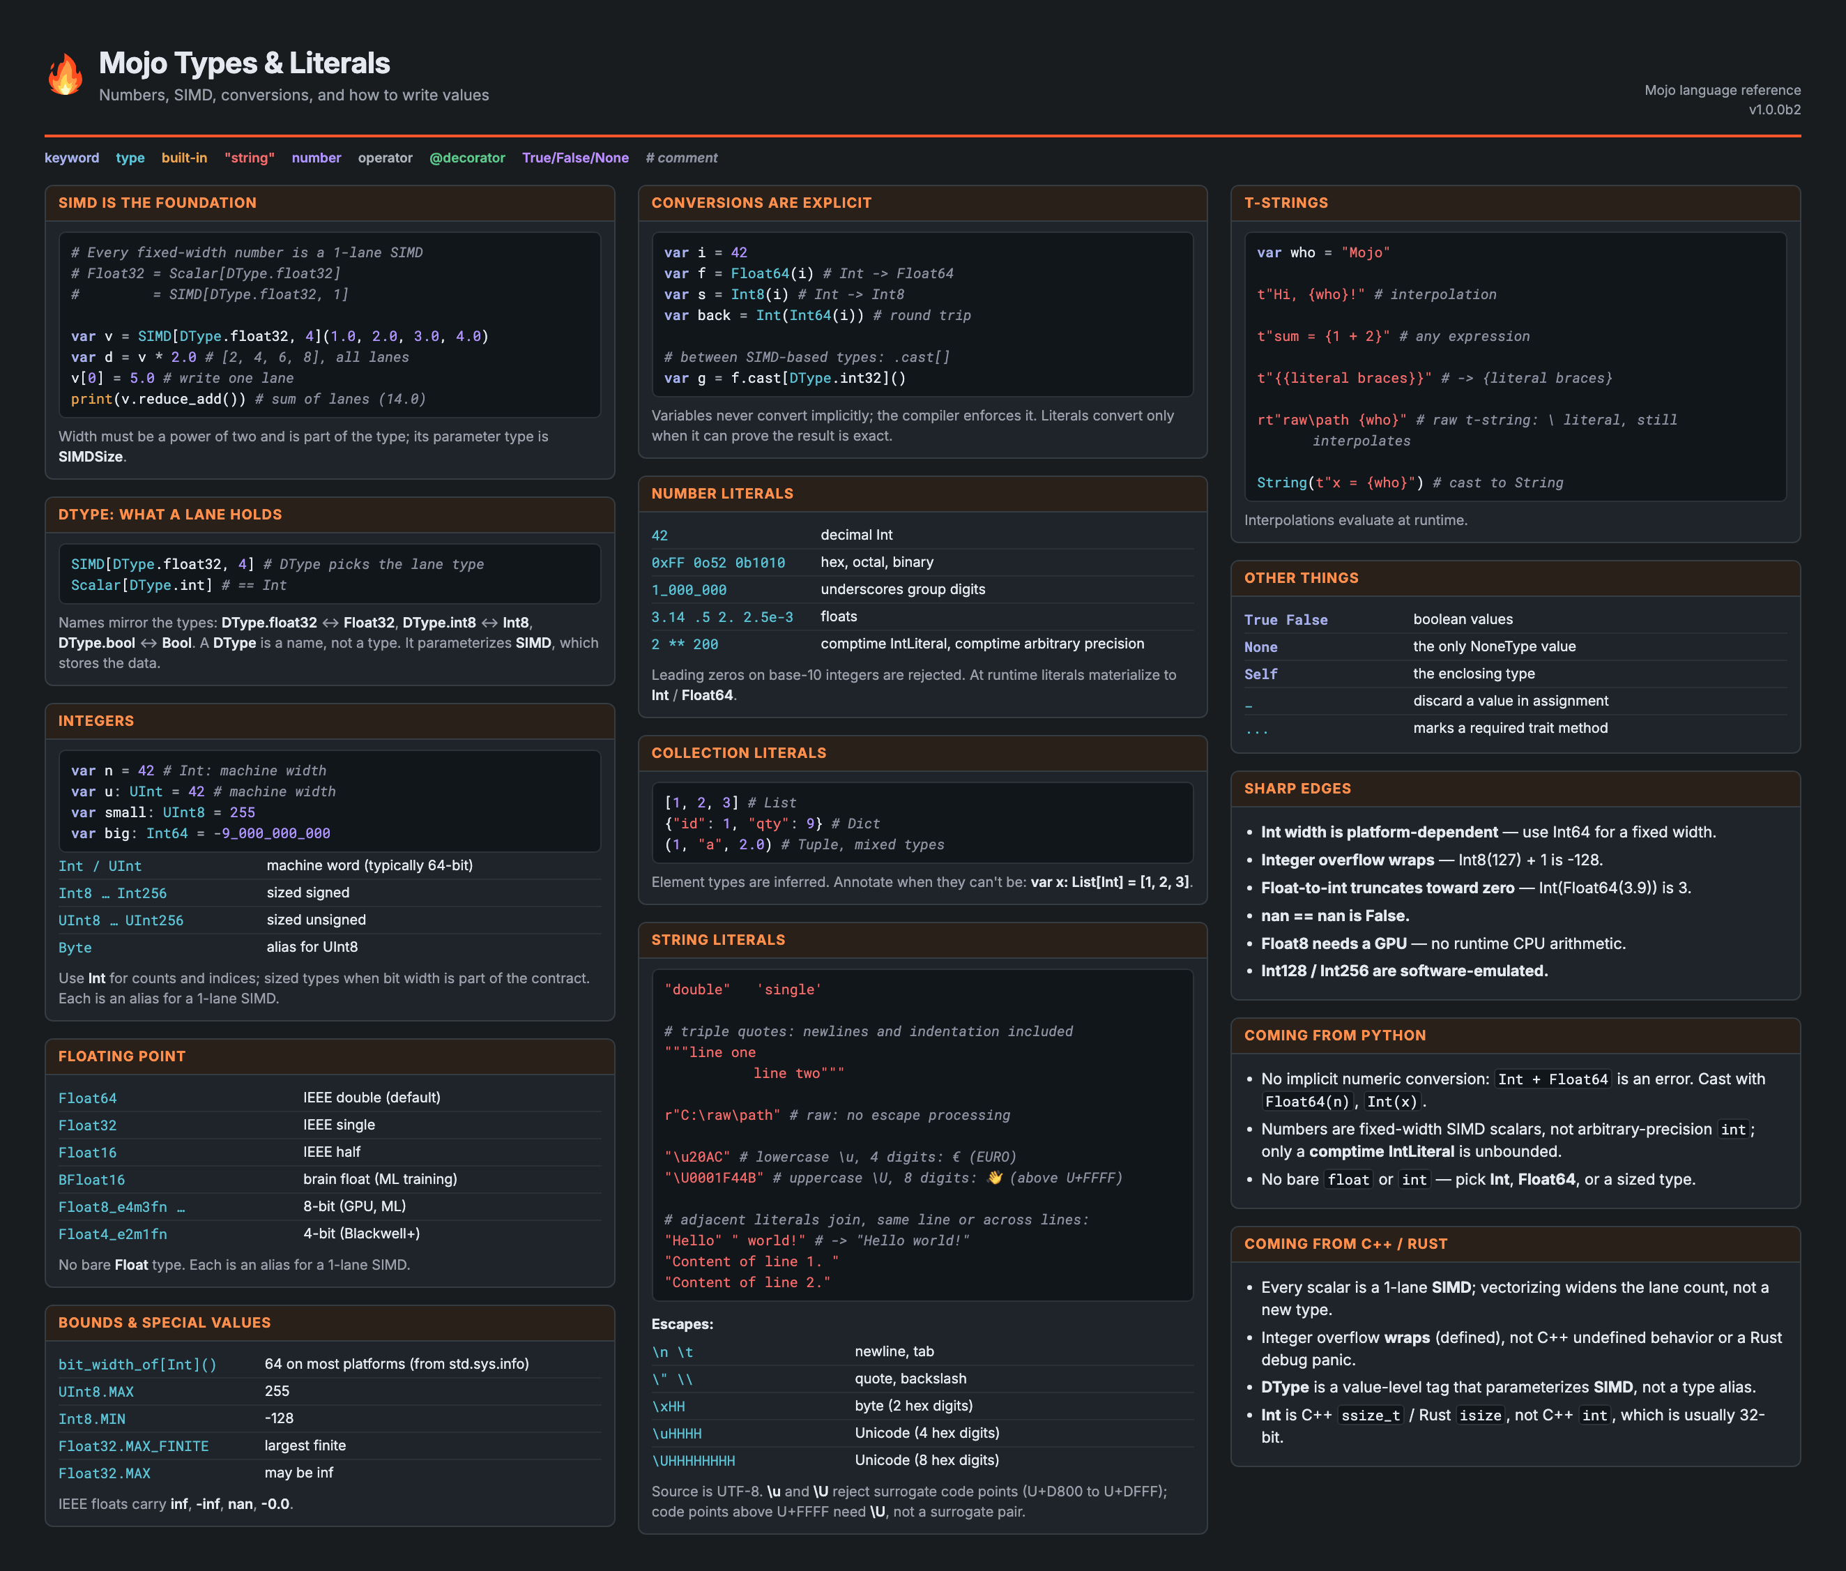Image resolution: width=1846 pixels, height=1571 pixels.
Task: Select the "operator" legend label
Action: tap(385, 158)
